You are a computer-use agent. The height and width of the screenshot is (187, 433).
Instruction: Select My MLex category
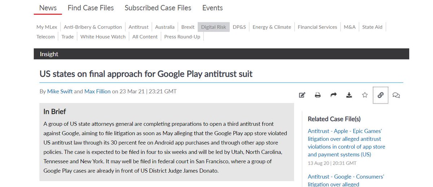(47, 27)
